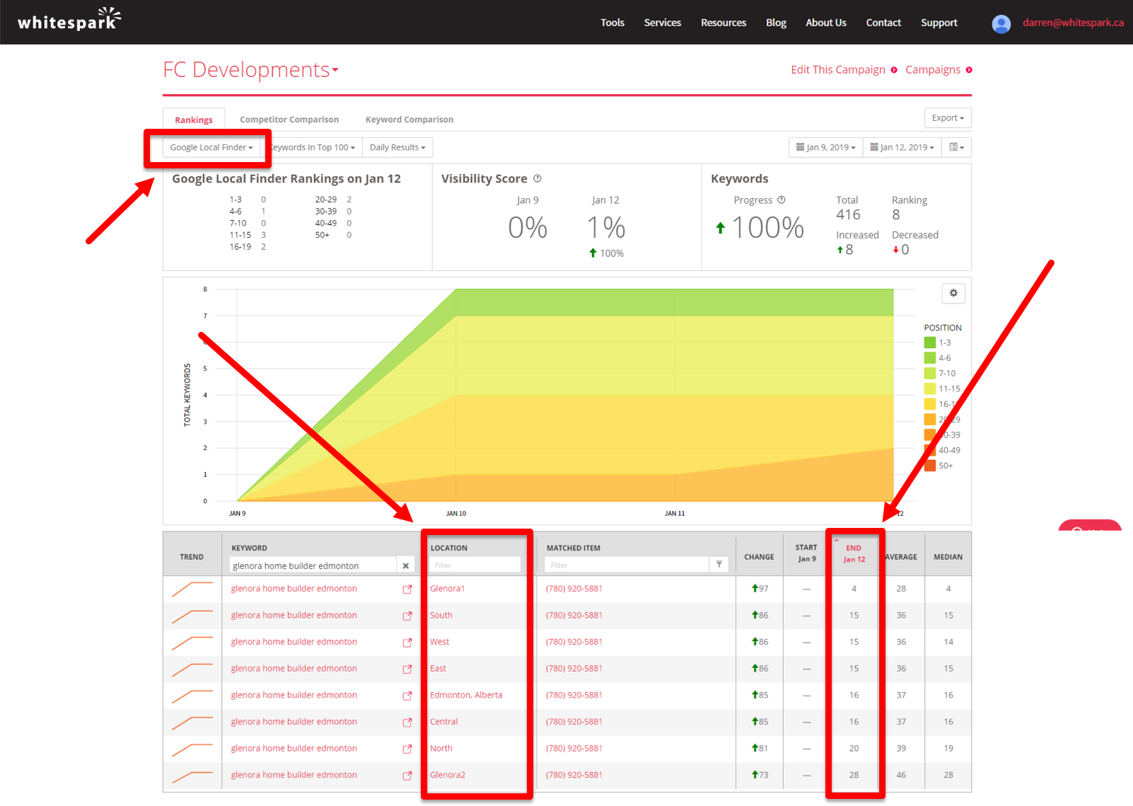The height and width of the screenshot is (806, 1133).
Task: Expand Daily Results dropdown
Action: pyautogui.click(x=397, y=147)
